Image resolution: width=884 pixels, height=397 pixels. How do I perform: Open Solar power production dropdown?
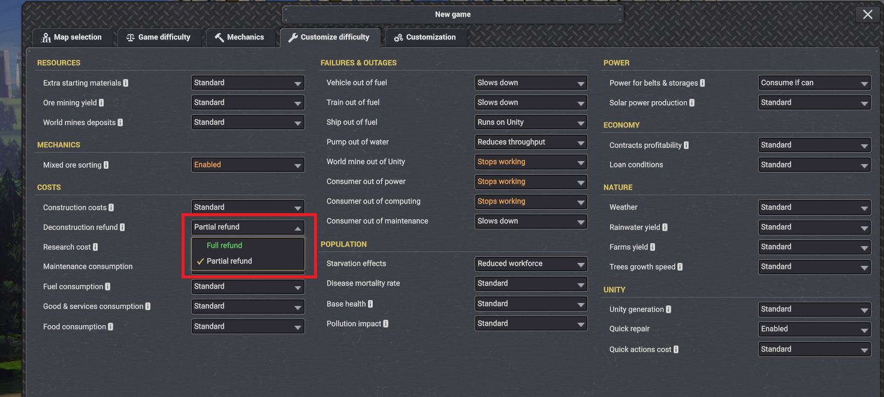(814, 102)
